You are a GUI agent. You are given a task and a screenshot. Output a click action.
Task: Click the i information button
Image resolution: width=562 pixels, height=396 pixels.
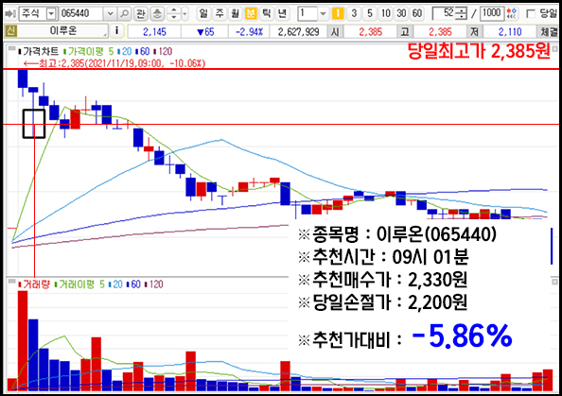pyautogui.click(x=116, y=31)
